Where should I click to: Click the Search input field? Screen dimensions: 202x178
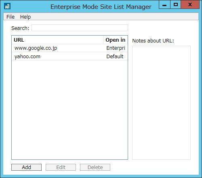coord(80,28)
